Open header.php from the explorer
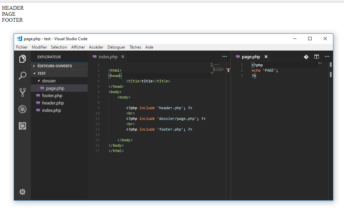 pos(59,103)
